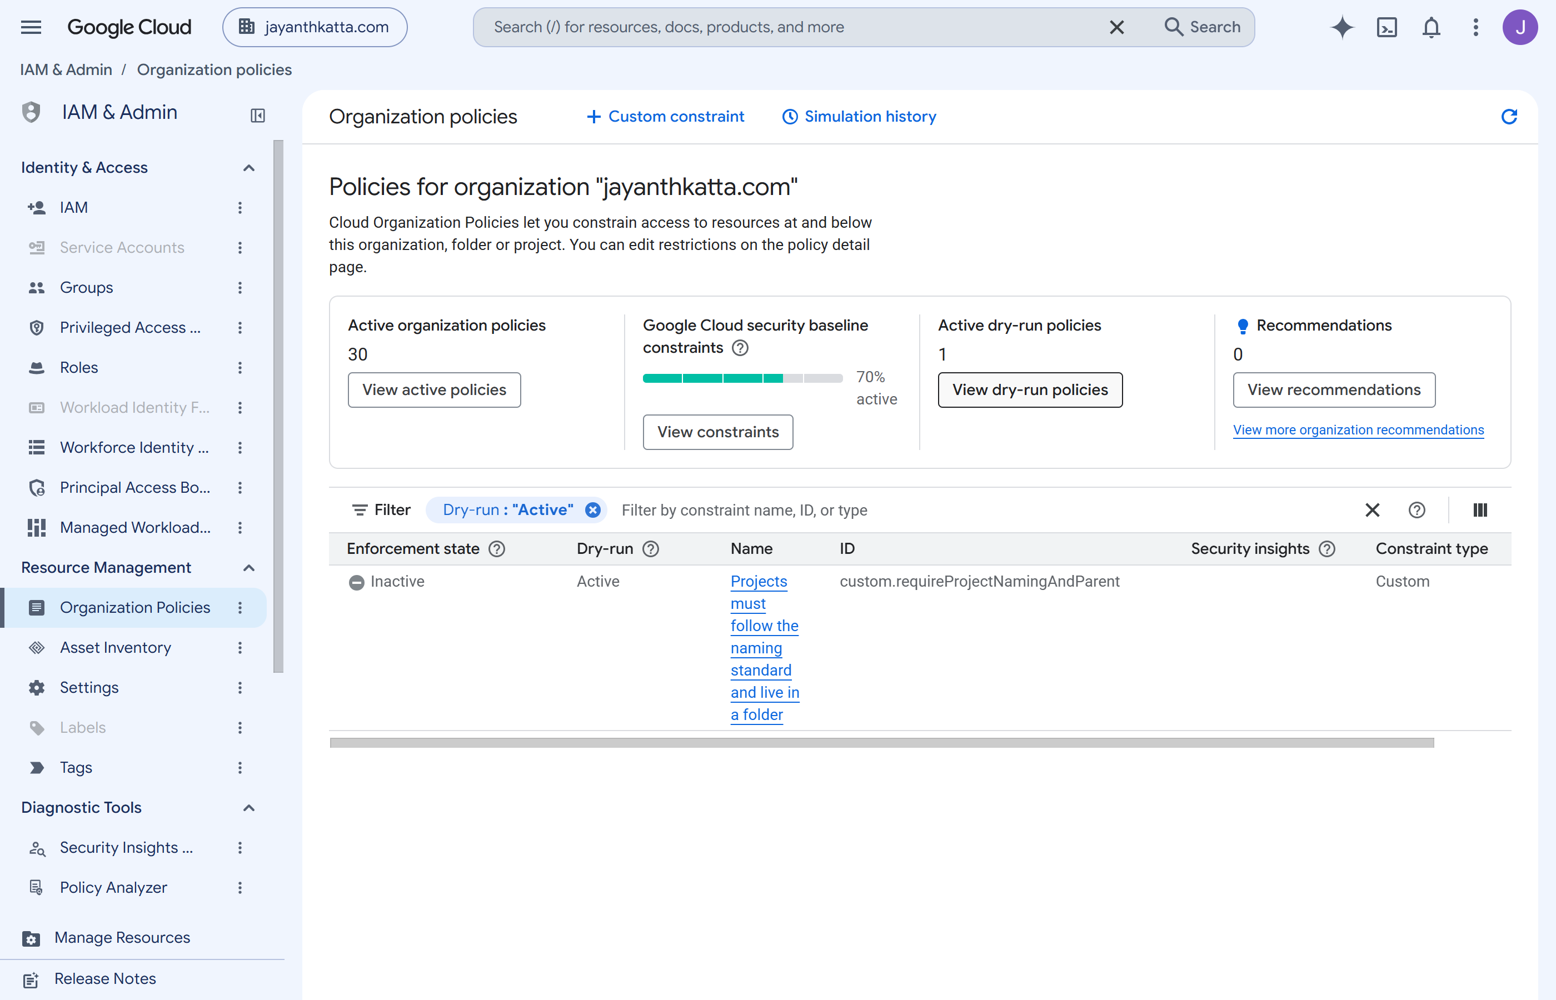Screen dimensions: 1556x1000
Task: Click the Search button
Action: (1203, 27)
